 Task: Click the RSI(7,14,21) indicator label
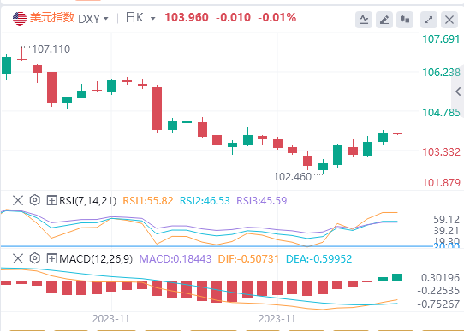(87, 201)
